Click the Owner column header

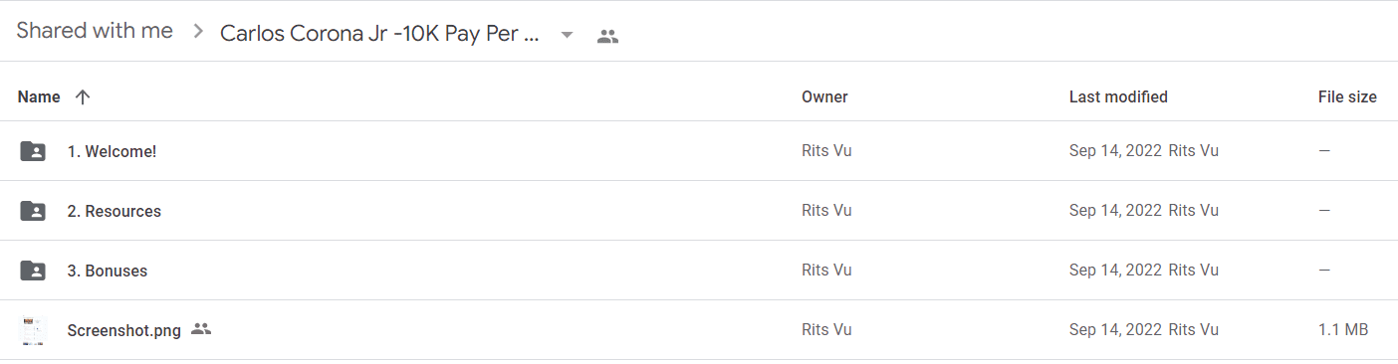(x=824, y=96)
